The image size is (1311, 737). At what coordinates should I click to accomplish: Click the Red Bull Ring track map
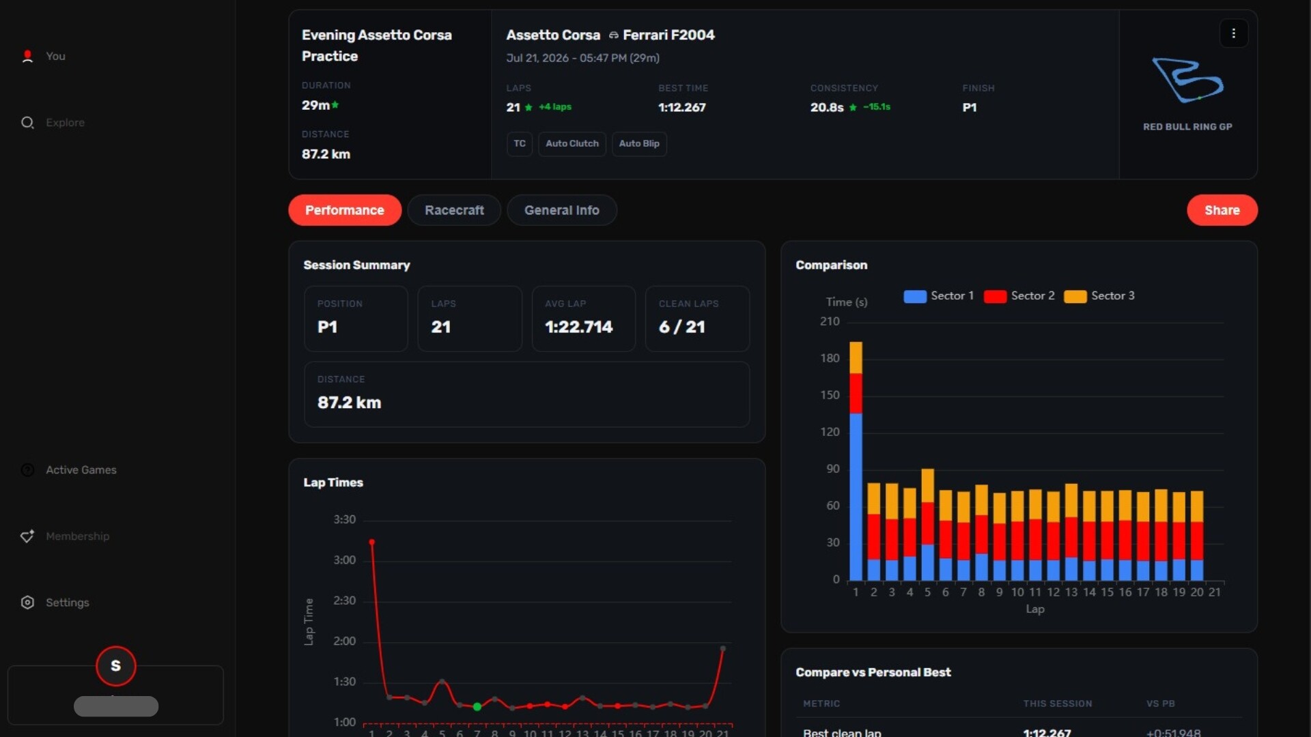1187,81
